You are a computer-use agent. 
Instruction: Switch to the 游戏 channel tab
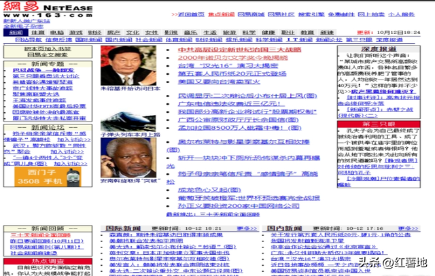click(x=75, y=33)
